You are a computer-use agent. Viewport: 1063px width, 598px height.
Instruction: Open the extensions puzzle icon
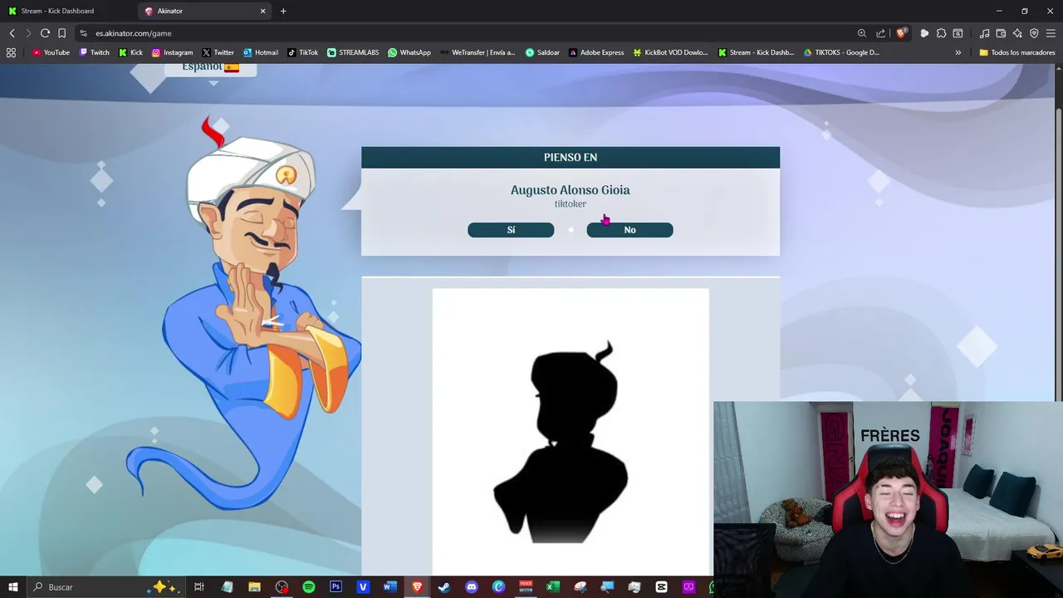941,33
